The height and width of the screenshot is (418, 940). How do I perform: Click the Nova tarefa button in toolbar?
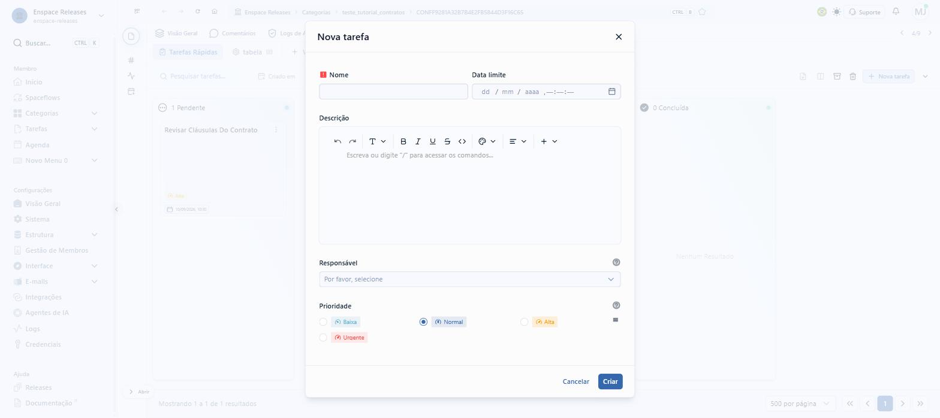pyautogui.click(x=888, y=76)
